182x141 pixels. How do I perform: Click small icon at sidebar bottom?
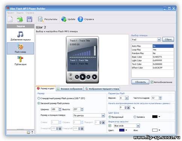pyautogui.click(x=29, y=132)
